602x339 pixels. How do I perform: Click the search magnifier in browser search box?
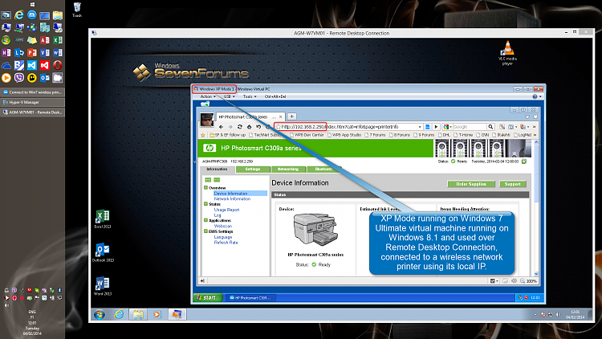(490, 127)
